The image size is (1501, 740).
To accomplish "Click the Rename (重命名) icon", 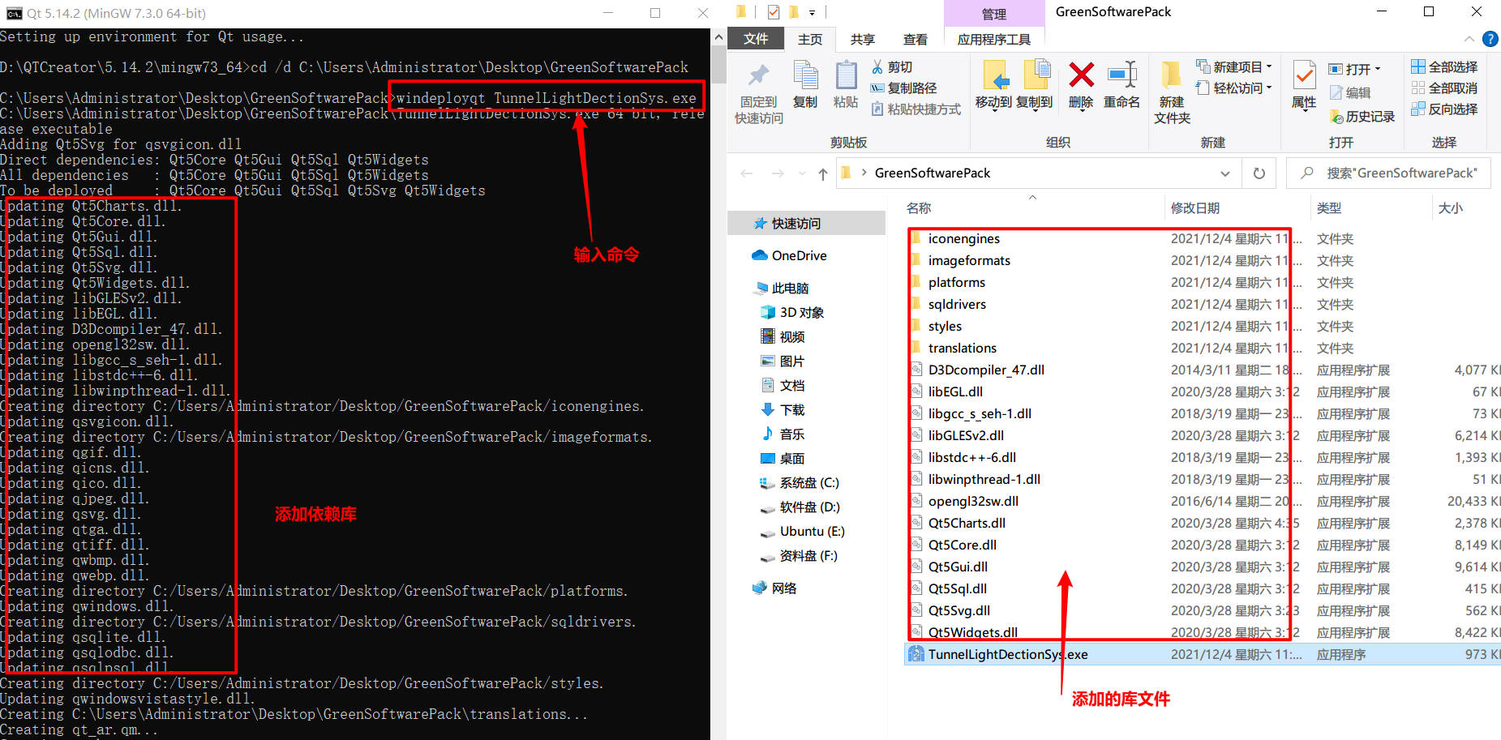I will pyautogui.click(x=1122, y=75).
